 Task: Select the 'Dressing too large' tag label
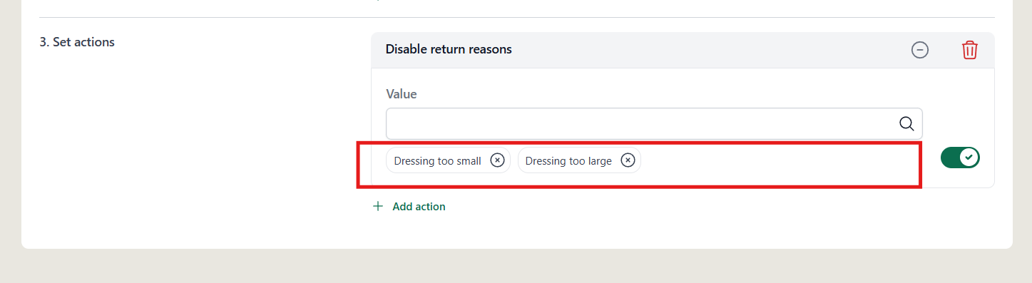[x=568, y=161]
